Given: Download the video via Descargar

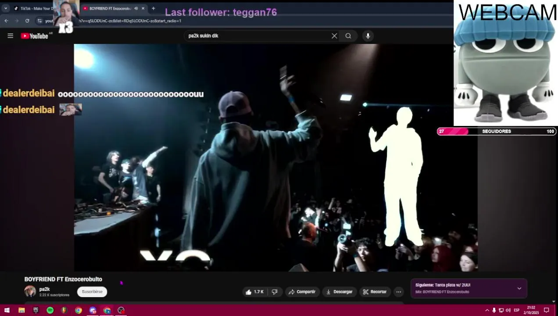Looking at the screenshot, I should click(x=339, y=292).
